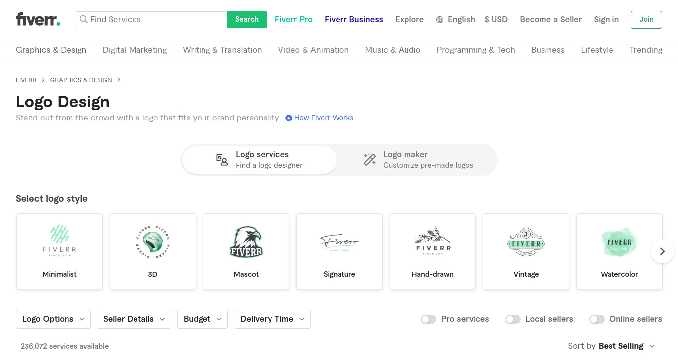
Task: Click the Join button
Action: click(x=646, y=20)
